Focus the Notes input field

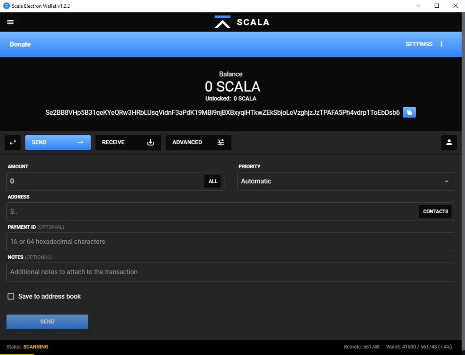(x=231, y=272)
